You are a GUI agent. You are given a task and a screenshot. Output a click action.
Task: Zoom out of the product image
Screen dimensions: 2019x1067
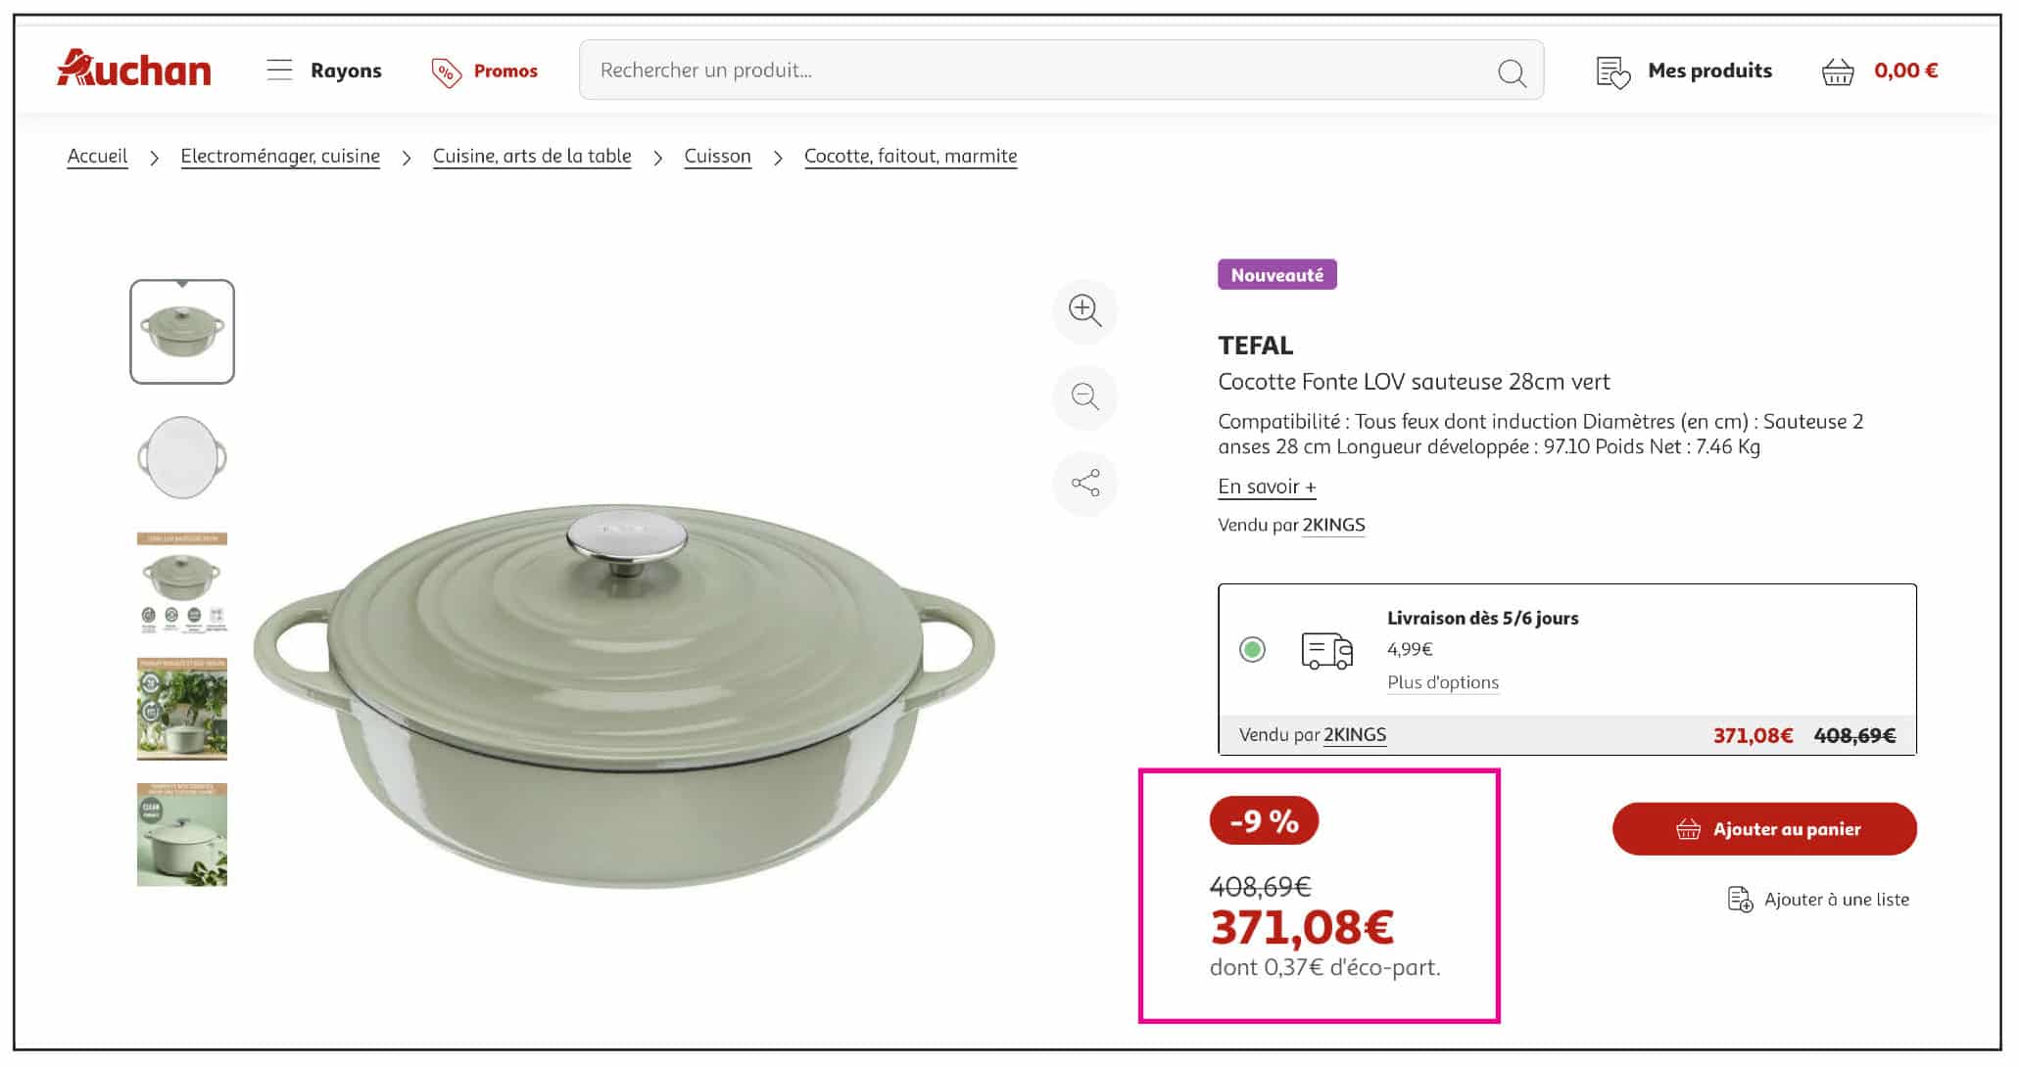[1084, 396]
